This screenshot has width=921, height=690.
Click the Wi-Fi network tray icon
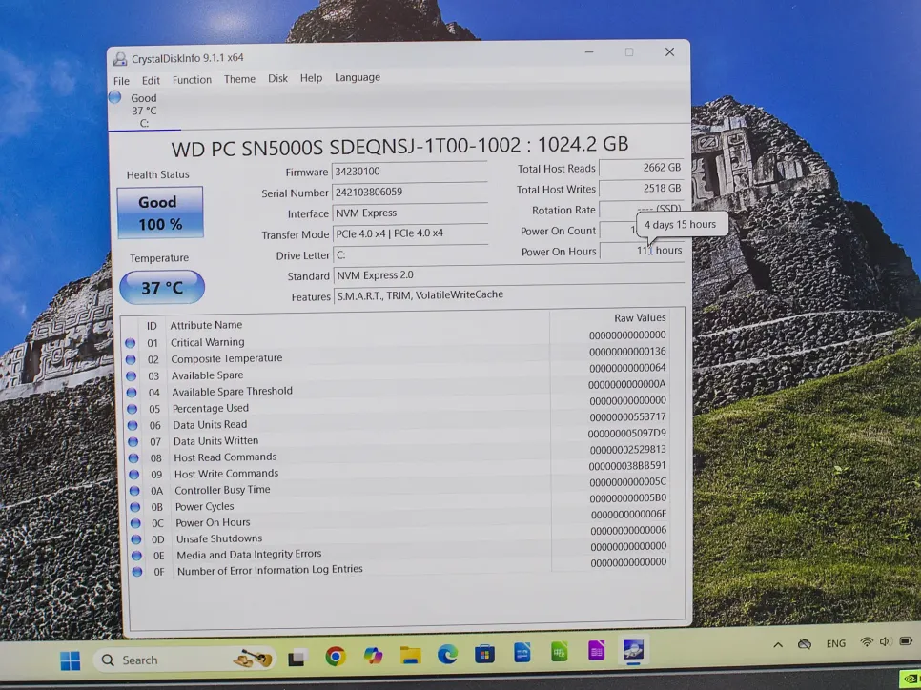pos(866,643)
